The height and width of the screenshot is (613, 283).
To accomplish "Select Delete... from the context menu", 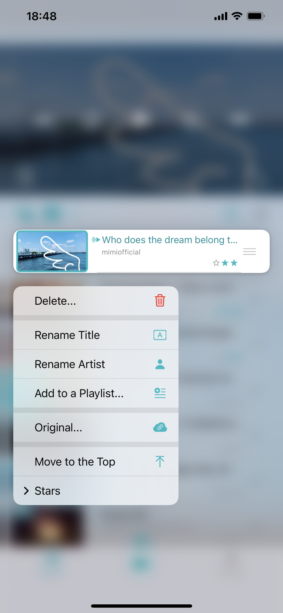I will pos(96,301).
